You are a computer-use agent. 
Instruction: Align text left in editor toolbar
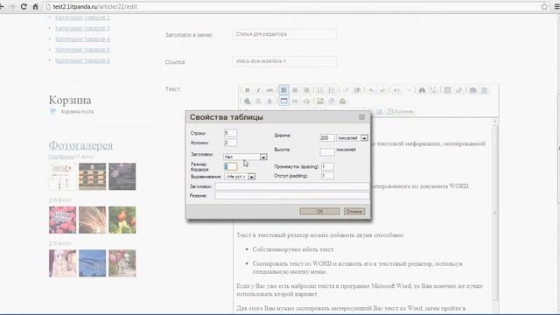(x=283, y=90)
